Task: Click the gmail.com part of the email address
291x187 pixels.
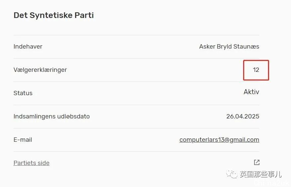Action: pos(244,140)
